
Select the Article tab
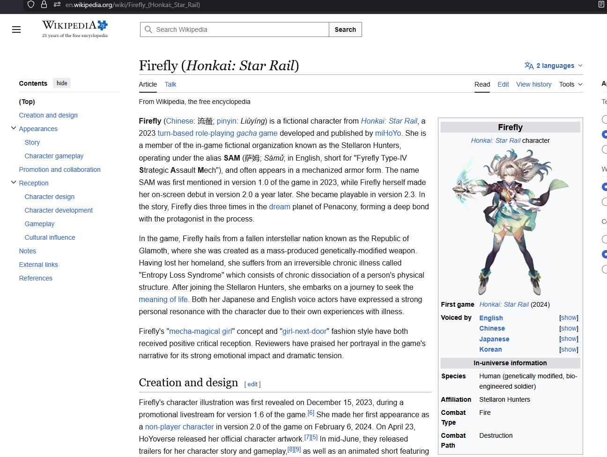[148, 84]
